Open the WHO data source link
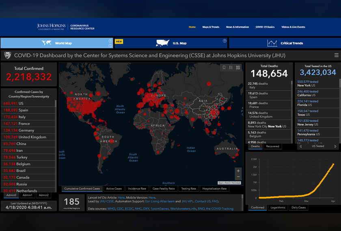Image resolution: width=341 pixels, height=231 pixels. click(111, 209)
